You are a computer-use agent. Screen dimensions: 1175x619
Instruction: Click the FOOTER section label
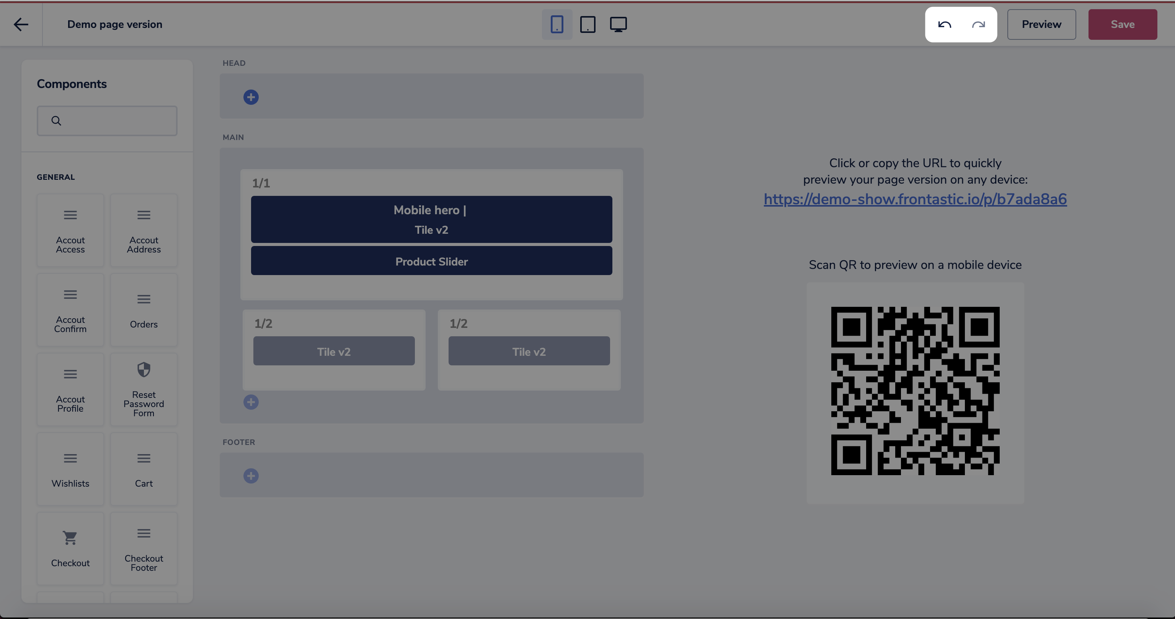click(238, 442)
